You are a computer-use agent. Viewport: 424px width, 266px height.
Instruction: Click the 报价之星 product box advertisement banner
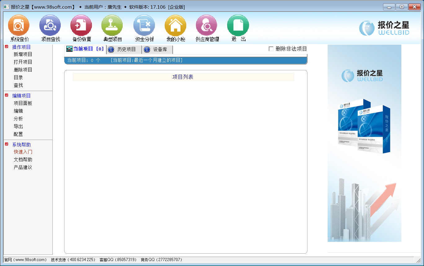364,143
